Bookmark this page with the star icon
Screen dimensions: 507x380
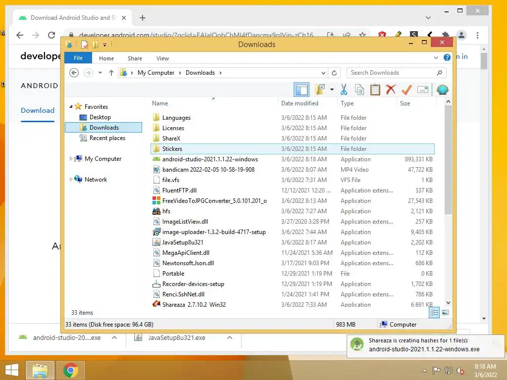tap(362, 35)
